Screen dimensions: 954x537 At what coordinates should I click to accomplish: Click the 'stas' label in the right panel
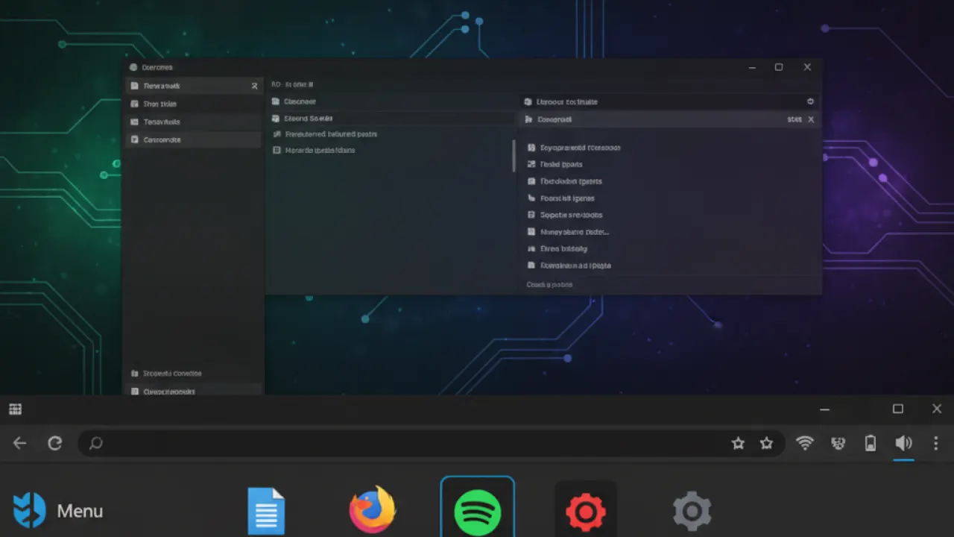point(795,119)
